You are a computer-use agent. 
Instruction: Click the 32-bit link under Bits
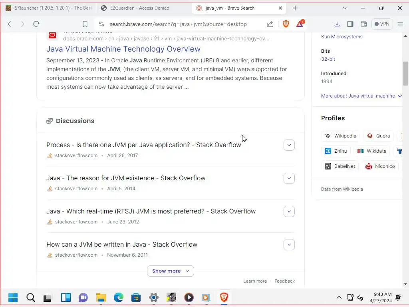point(328,59)
